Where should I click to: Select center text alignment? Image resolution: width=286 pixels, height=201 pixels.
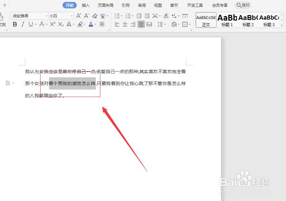coord(125,24)
